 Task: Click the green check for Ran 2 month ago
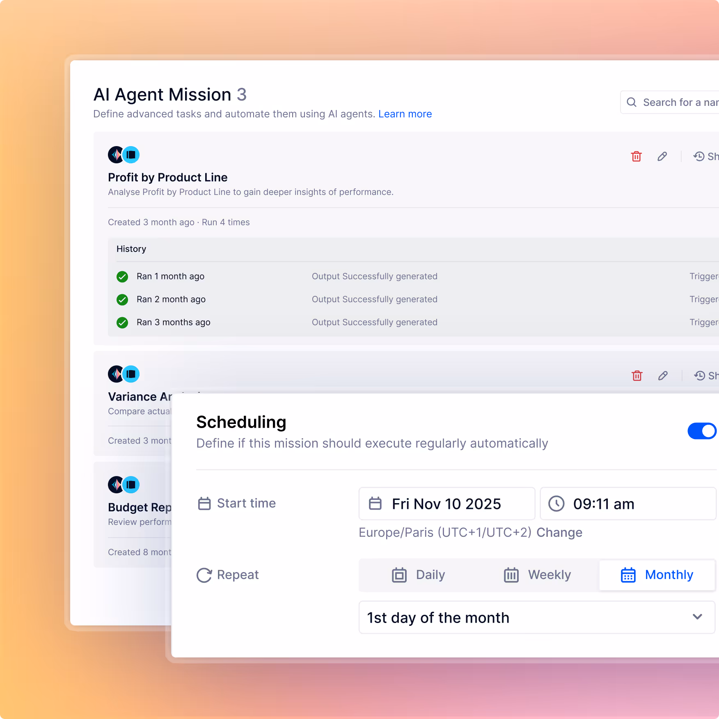(122, 300)
